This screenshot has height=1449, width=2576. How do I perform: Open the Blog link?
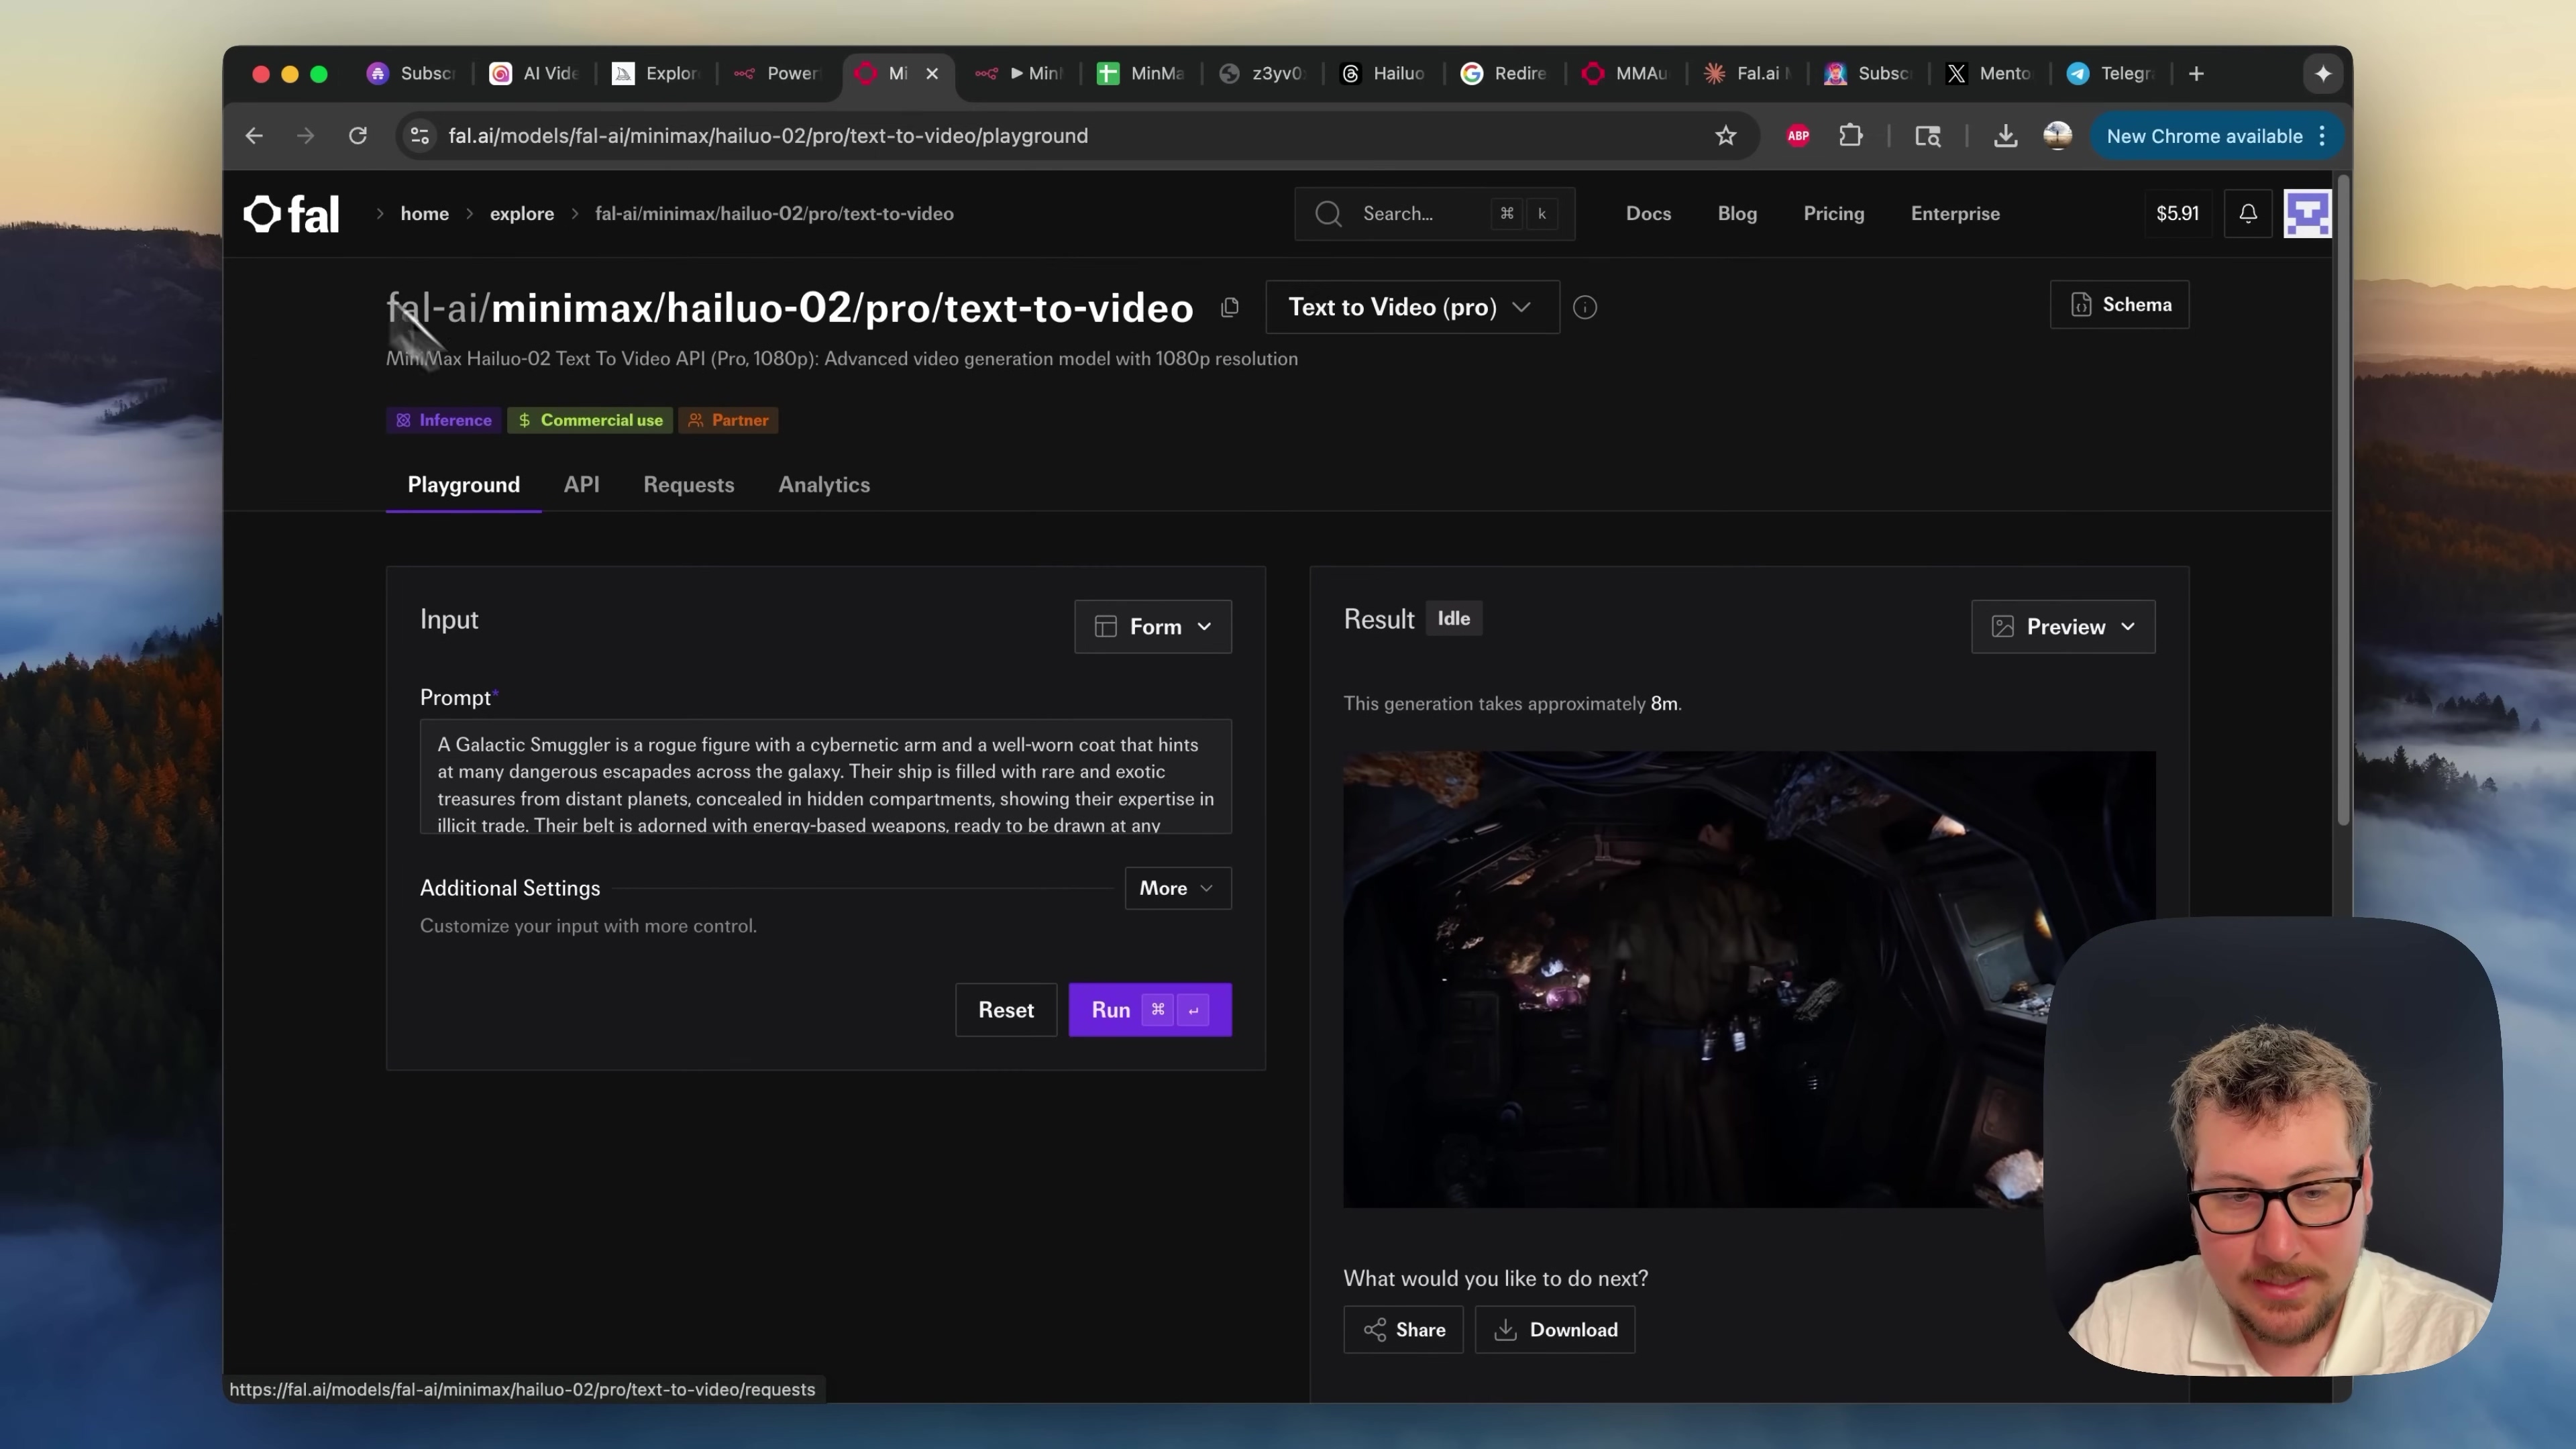pos(1737,214)
